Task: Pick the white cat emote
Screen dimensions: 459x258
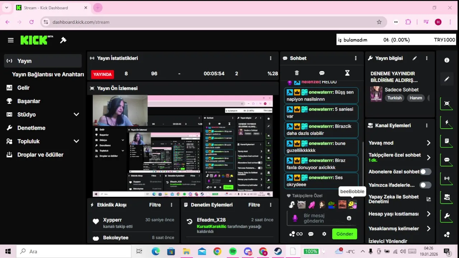Action: [302, 205]
